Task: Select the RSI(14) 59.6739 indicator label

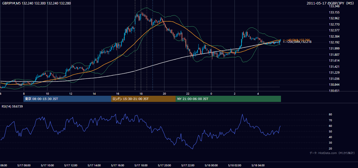Action: [12, 106]
